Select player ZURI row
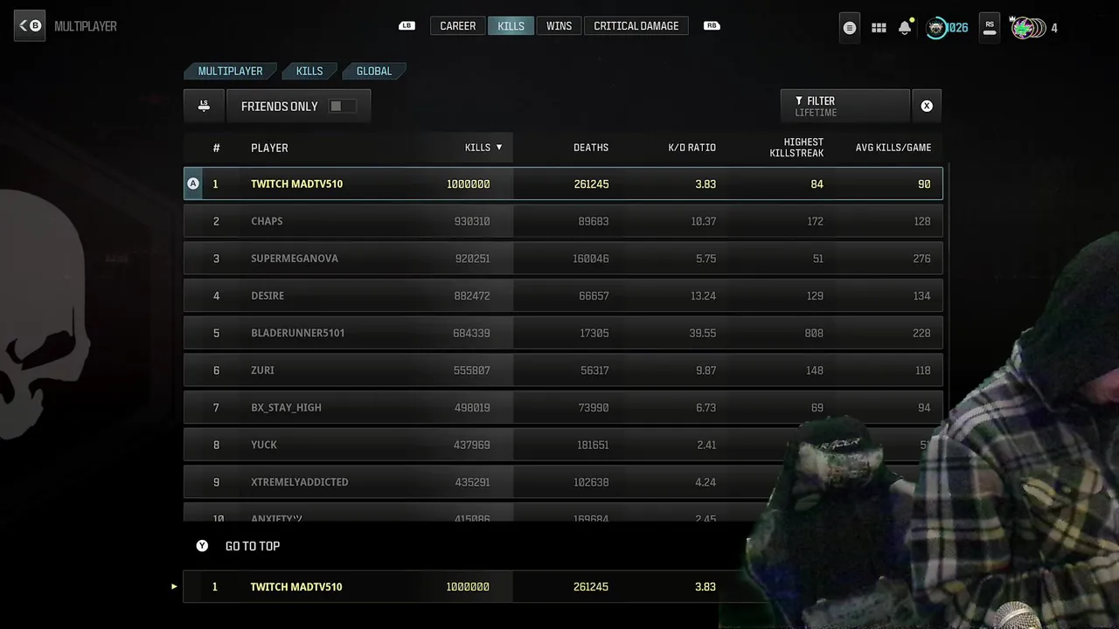The height and width of the screenshot is (629, 1119). click(x=563, y=370)
